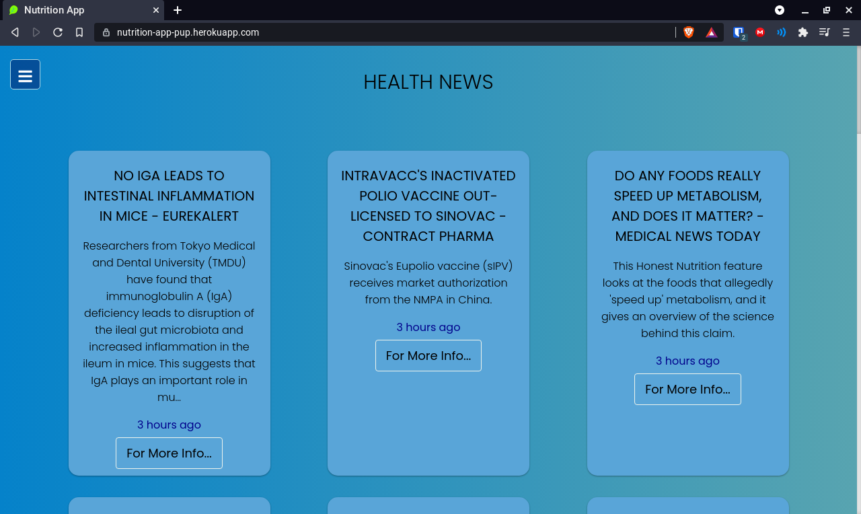Click the Brave Rewards triangle icon
The height and width of the screenshot is (514, 861).
[710, 32]
